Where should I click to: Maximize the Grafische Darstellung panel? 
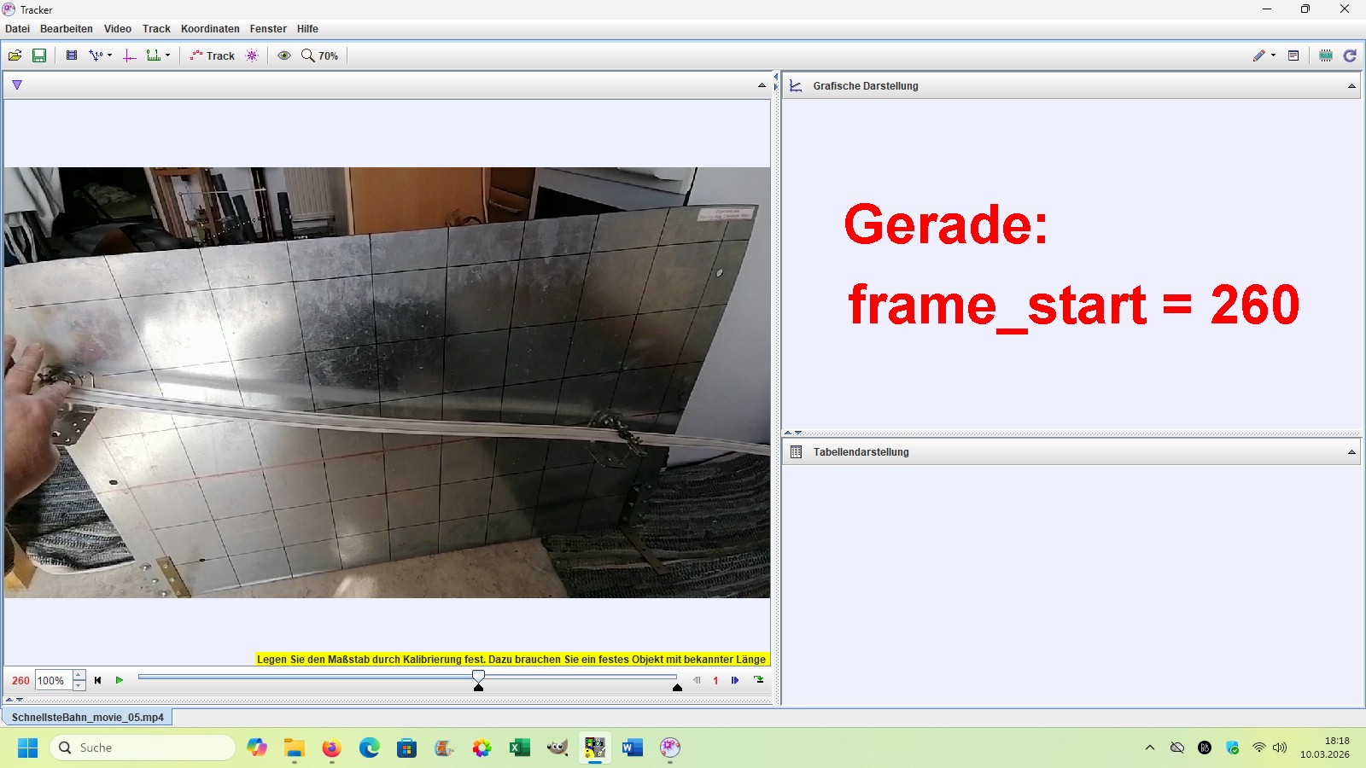point(1351,86)
